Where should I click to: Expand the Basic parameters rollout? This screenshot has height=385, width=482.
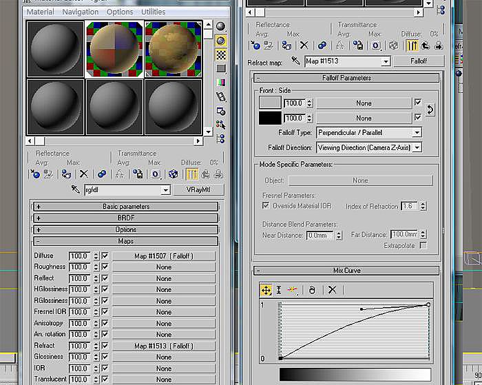(126, 207)
